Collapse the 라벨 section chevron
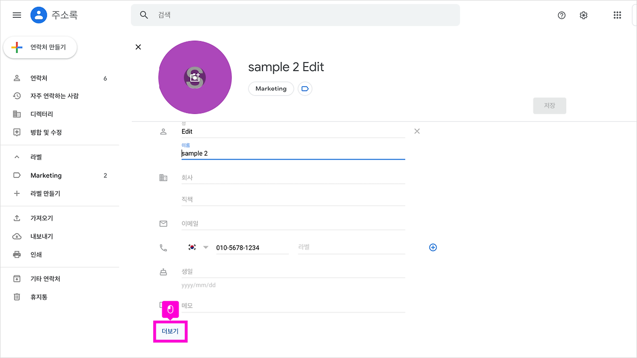The image size is (637, 358). point(17,157)
